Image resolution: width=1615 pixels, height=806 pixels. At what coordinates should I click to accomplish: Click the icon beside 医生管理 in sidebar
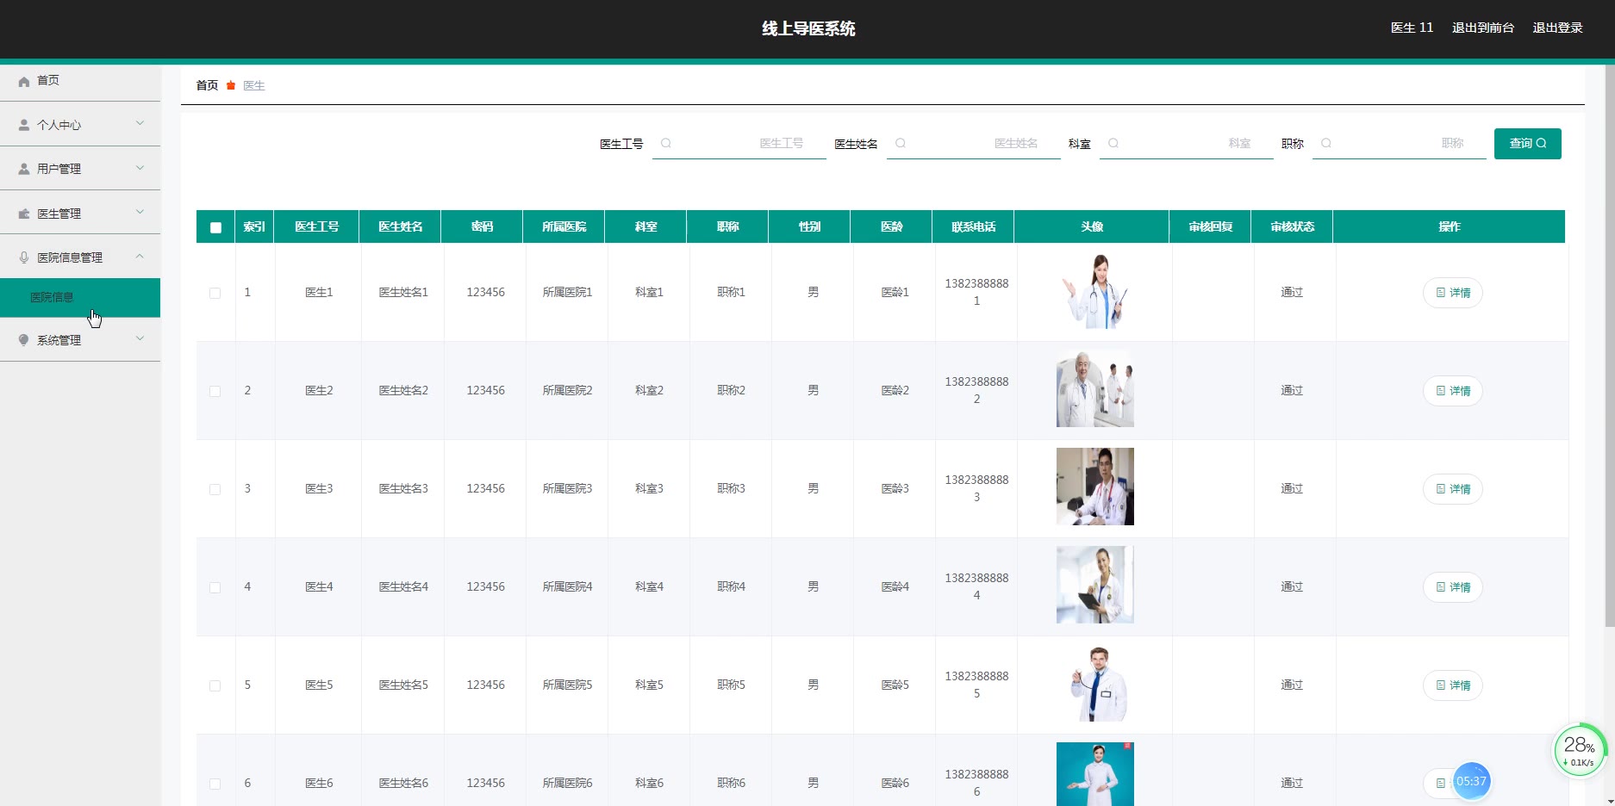pyautogui.click(x=24, y=214)
